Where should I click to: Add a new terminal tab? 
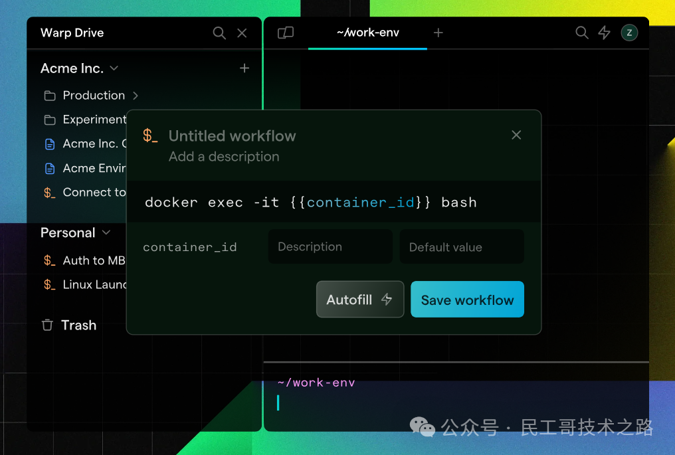[438, 33]
